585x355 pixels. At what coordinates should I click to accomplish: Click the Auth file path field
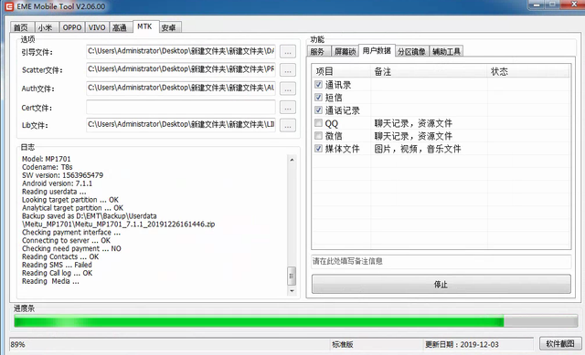click(181, 88)
